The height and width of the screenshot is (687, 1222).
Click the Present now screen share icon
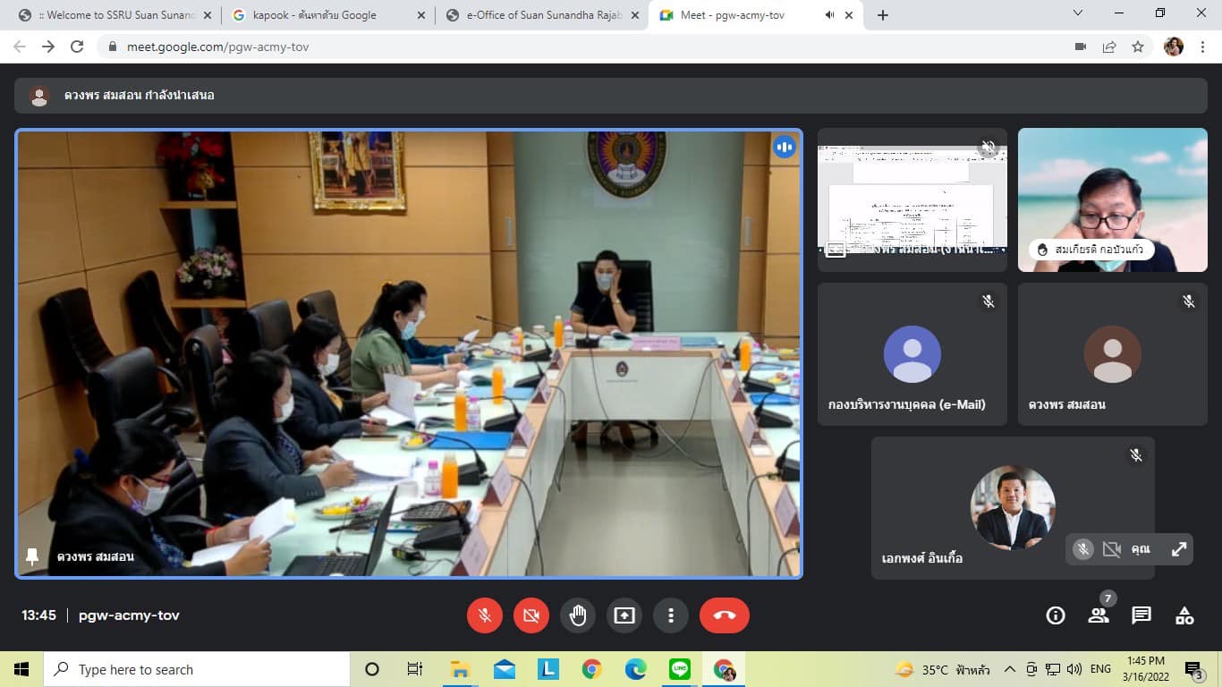(x=624, y=615)
